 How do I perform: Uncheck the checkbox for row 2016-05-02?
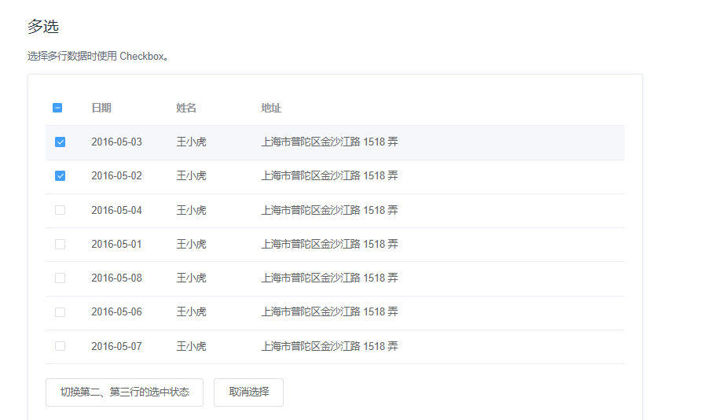point(60,176)
